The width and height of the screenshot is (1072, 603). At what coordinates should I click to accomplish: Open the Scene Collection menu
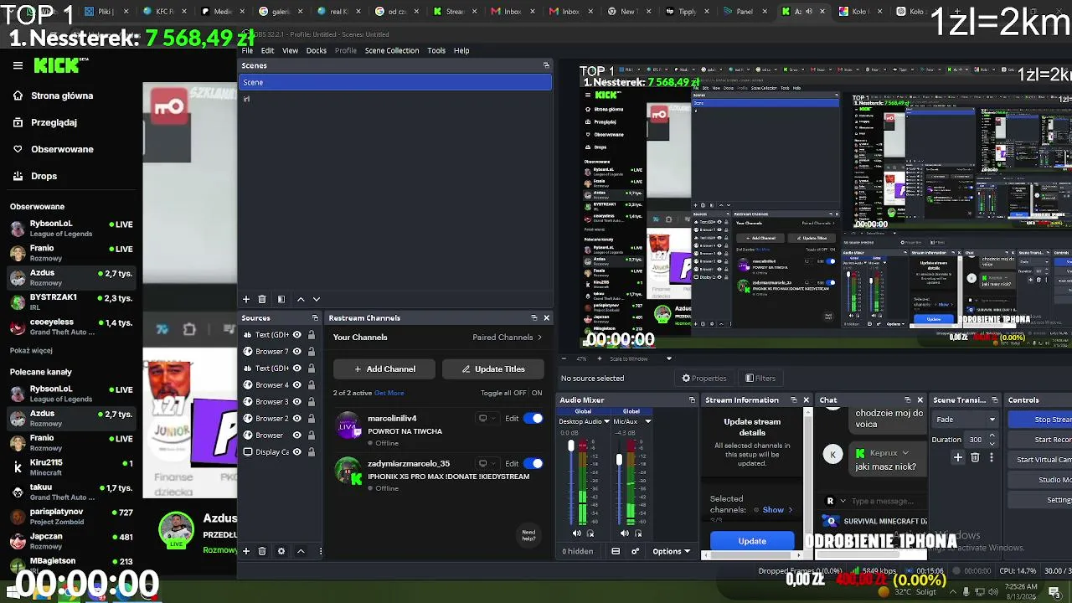pyautogui.click(x=392, y=50)
